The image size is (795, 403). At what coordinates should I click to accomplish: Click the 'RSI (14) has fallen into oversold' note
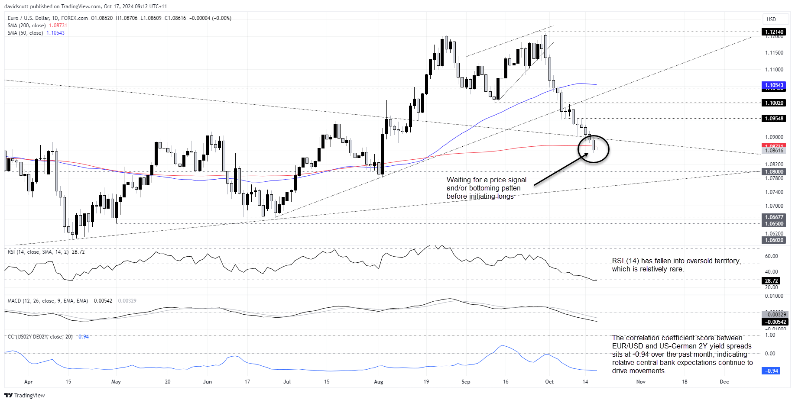pos(677,265)
